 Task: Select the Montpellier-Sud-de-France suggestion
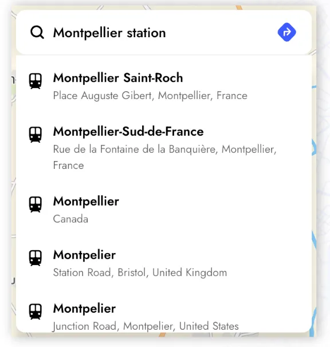pyautogui.click(x=164, y=148)
